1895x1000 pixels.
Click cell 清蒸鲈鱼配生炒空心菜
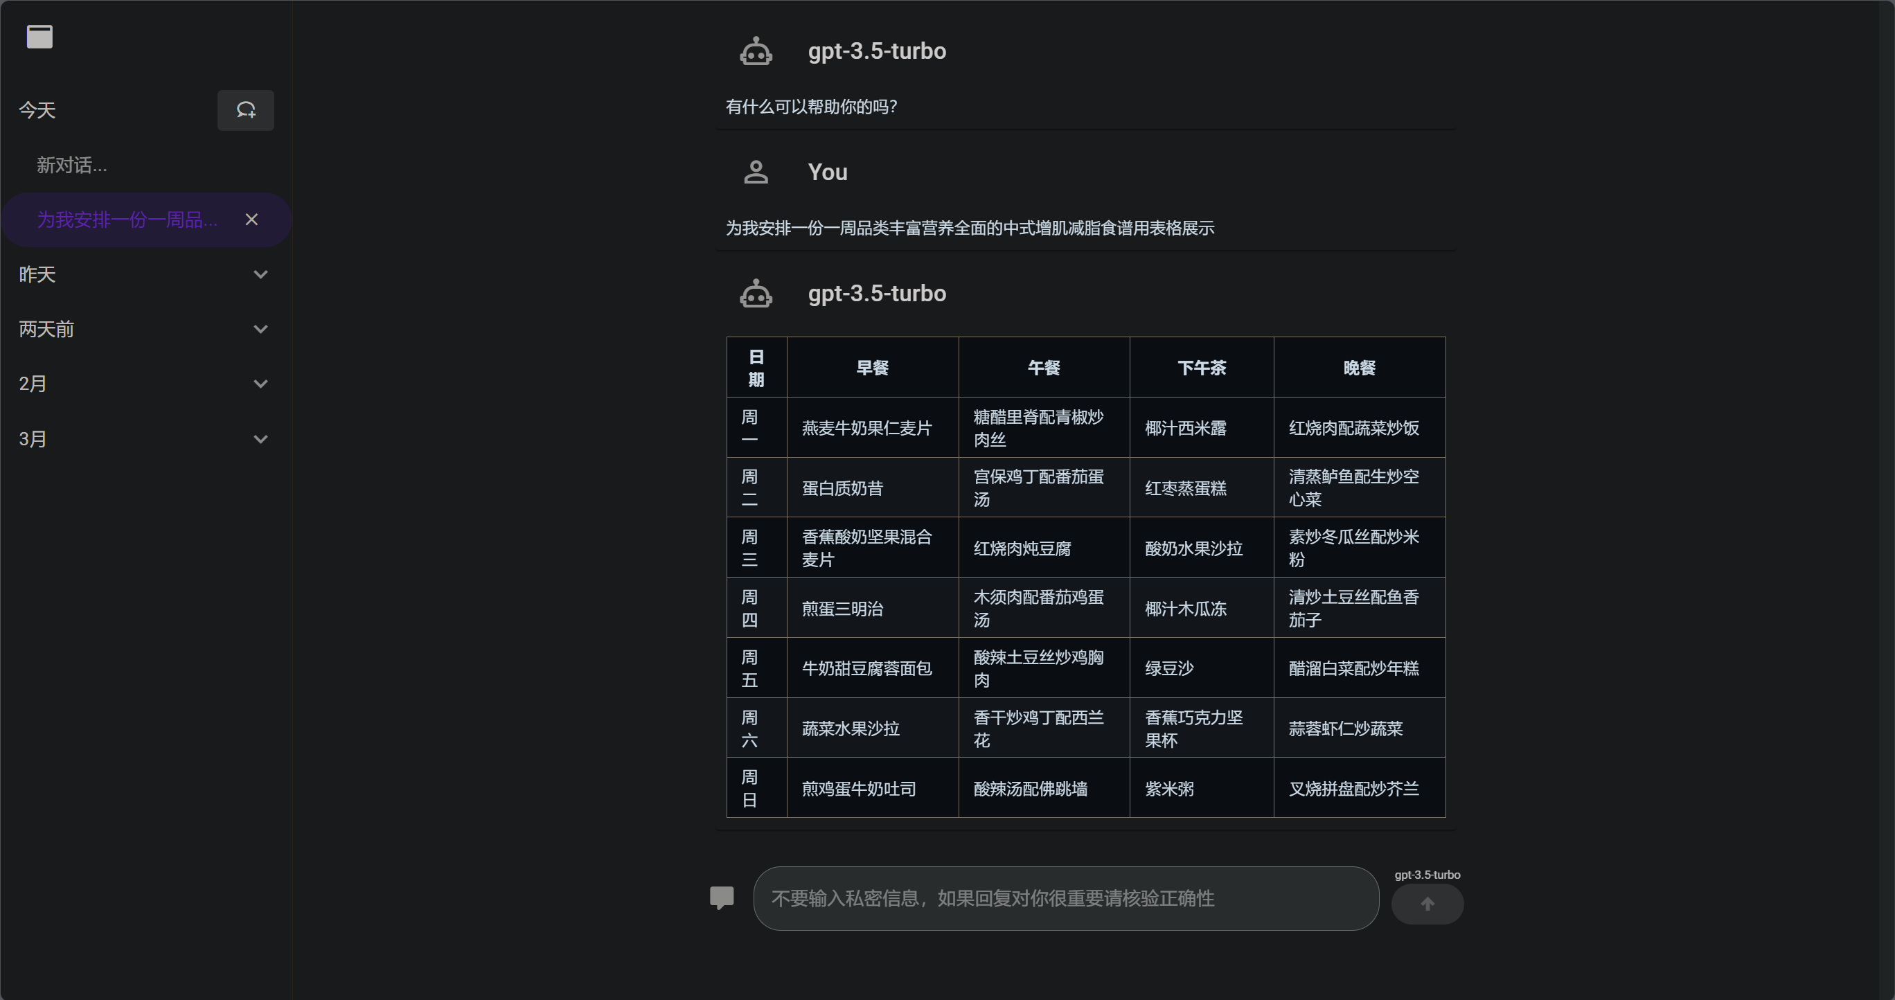point(1360,488)
